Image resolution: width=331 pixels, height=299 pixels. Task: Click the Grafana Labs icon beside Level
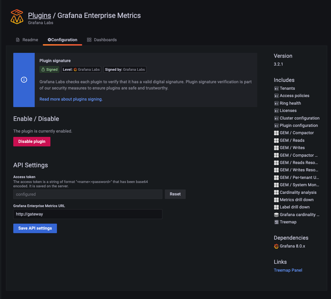pos(75,69)
